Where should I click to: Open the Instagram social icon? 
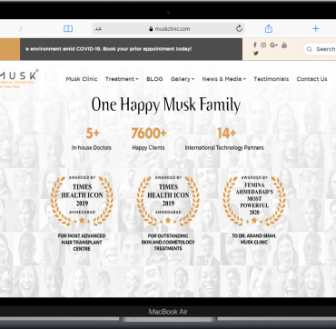tap(263, 45)
